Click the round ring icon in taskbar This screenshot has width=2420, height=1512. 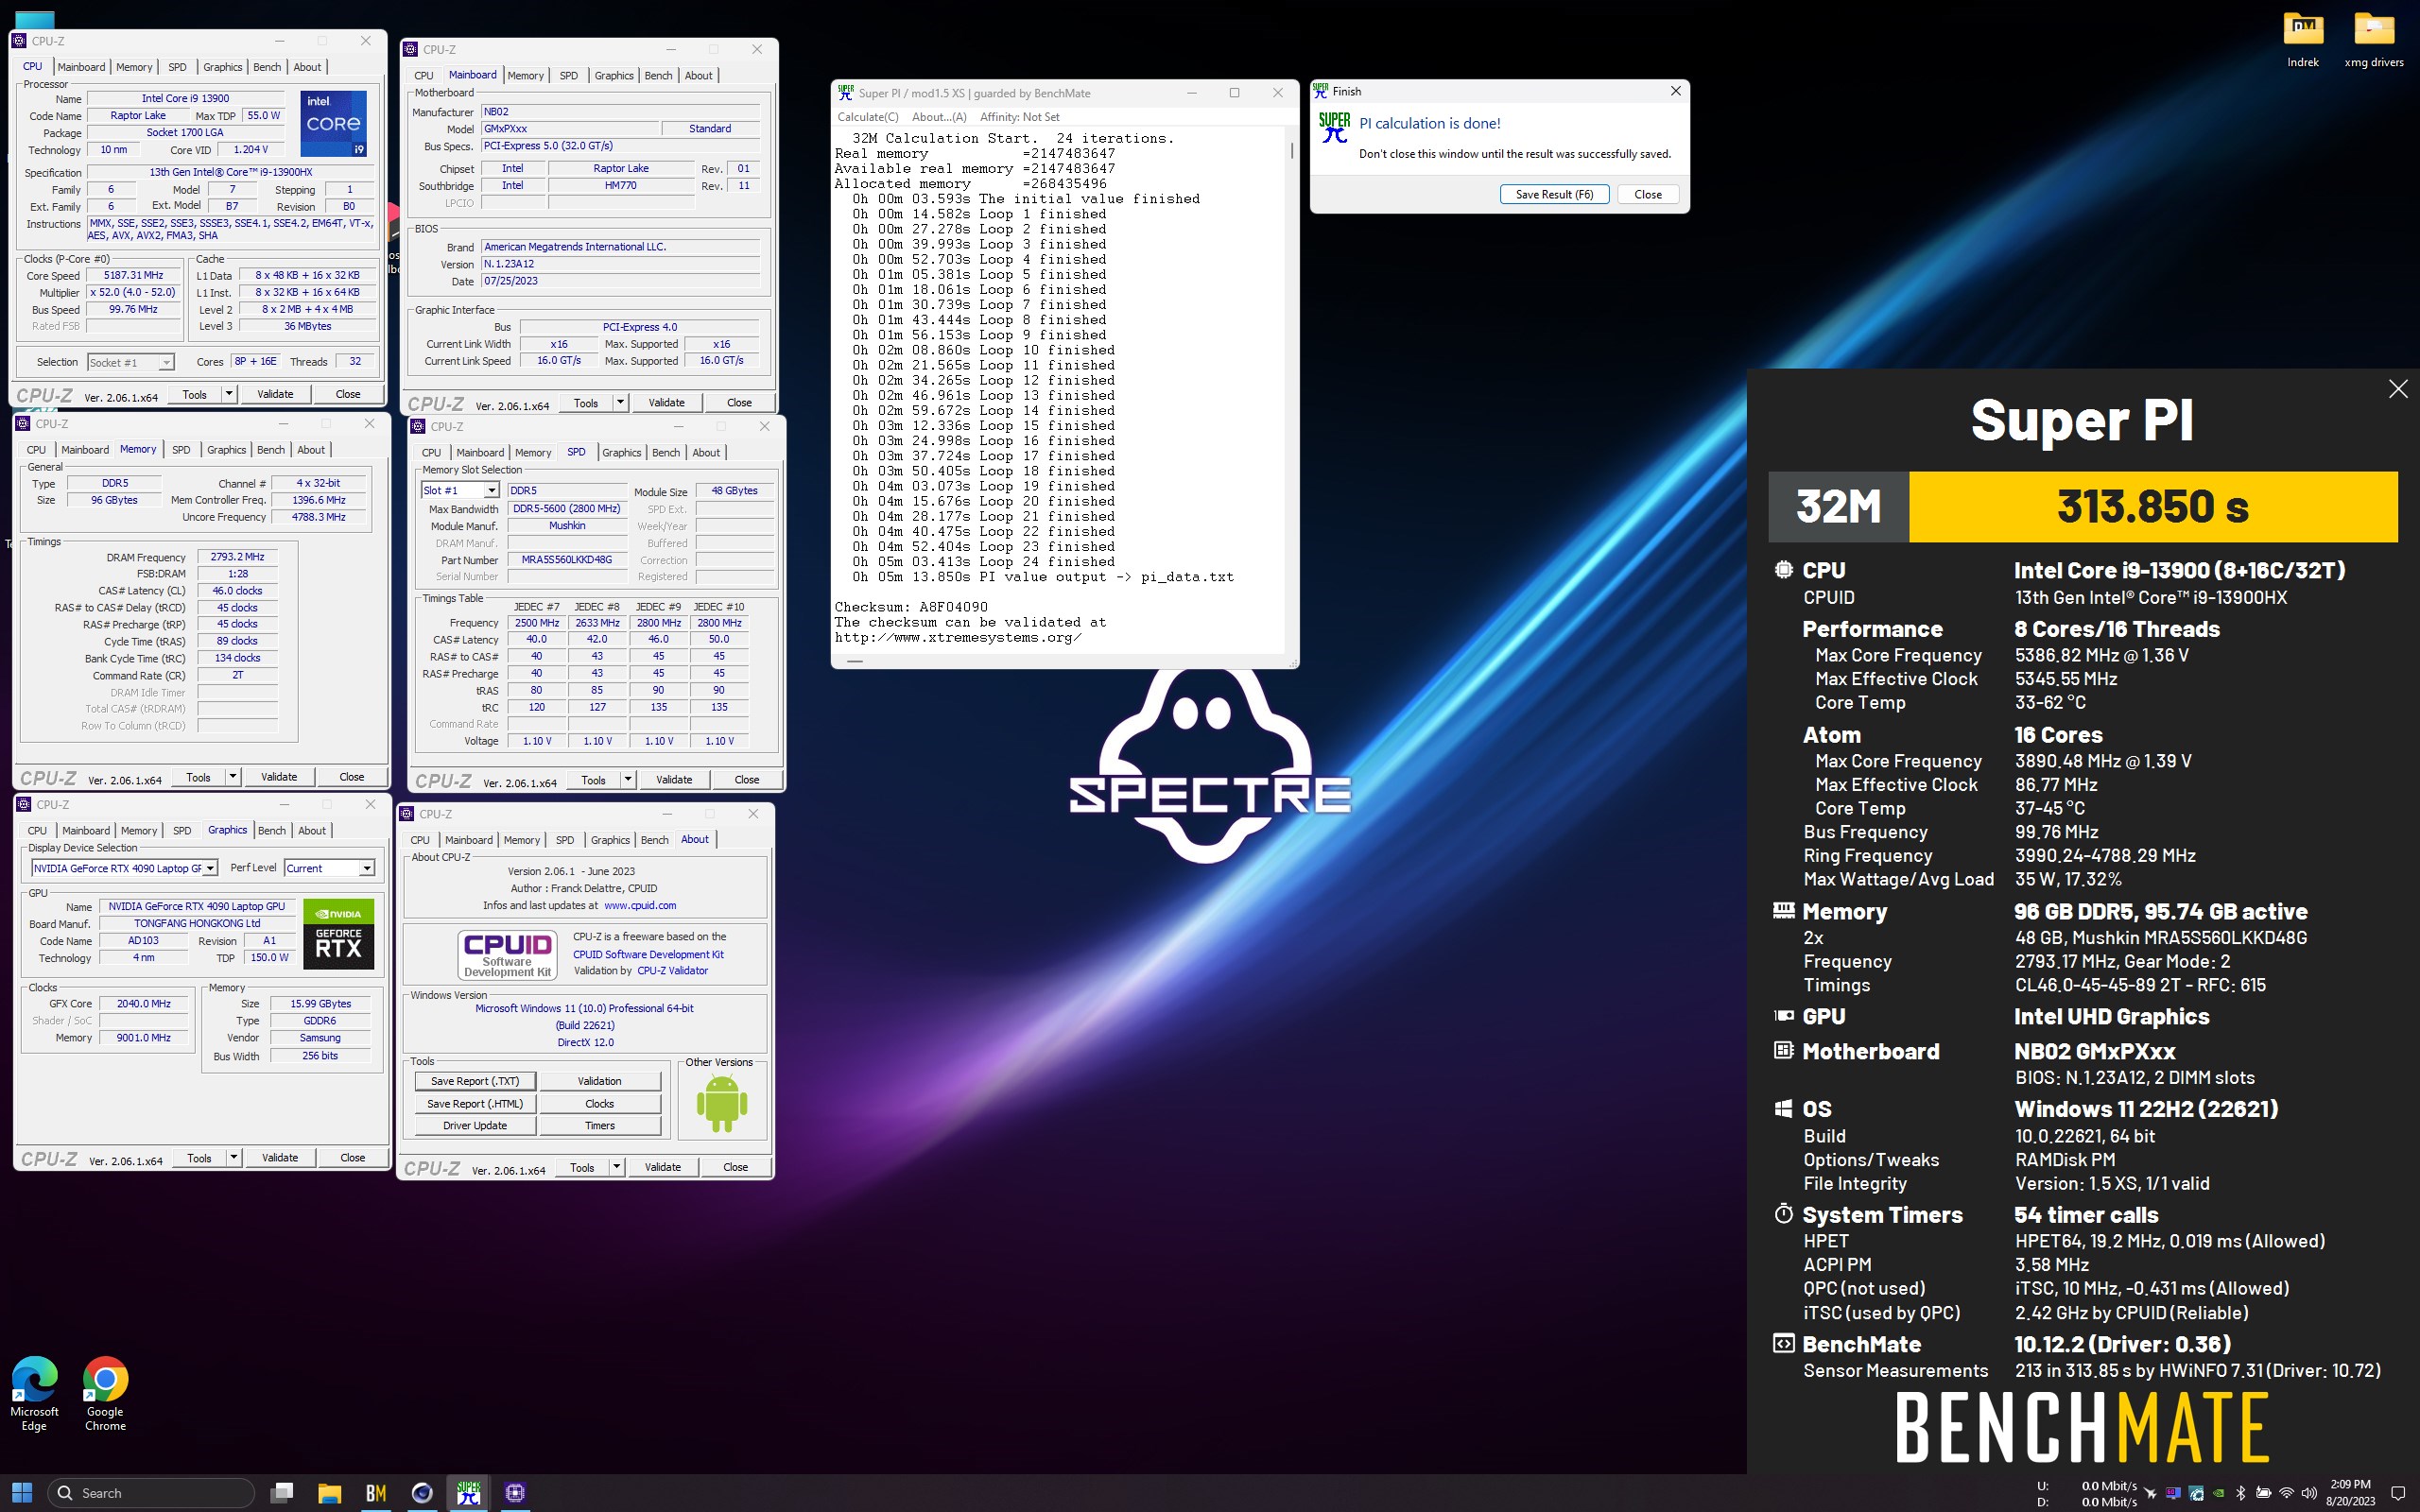422,1492
